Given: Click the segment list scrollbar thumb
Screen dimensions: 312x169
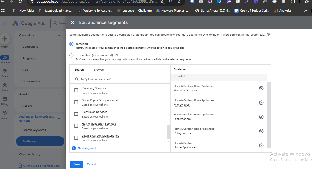Looking at the screenshot, I should 168,132.
